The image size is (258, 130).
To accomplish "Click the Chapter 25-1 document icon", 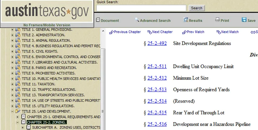I will (x=23, y=117).
